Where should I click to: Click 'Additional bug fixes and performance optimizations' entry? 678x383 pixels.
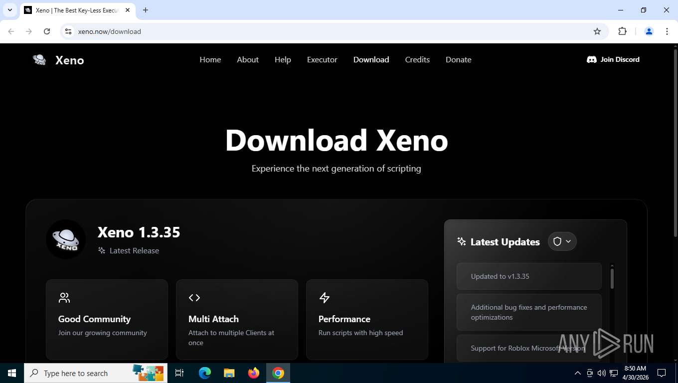click(529, 312)
